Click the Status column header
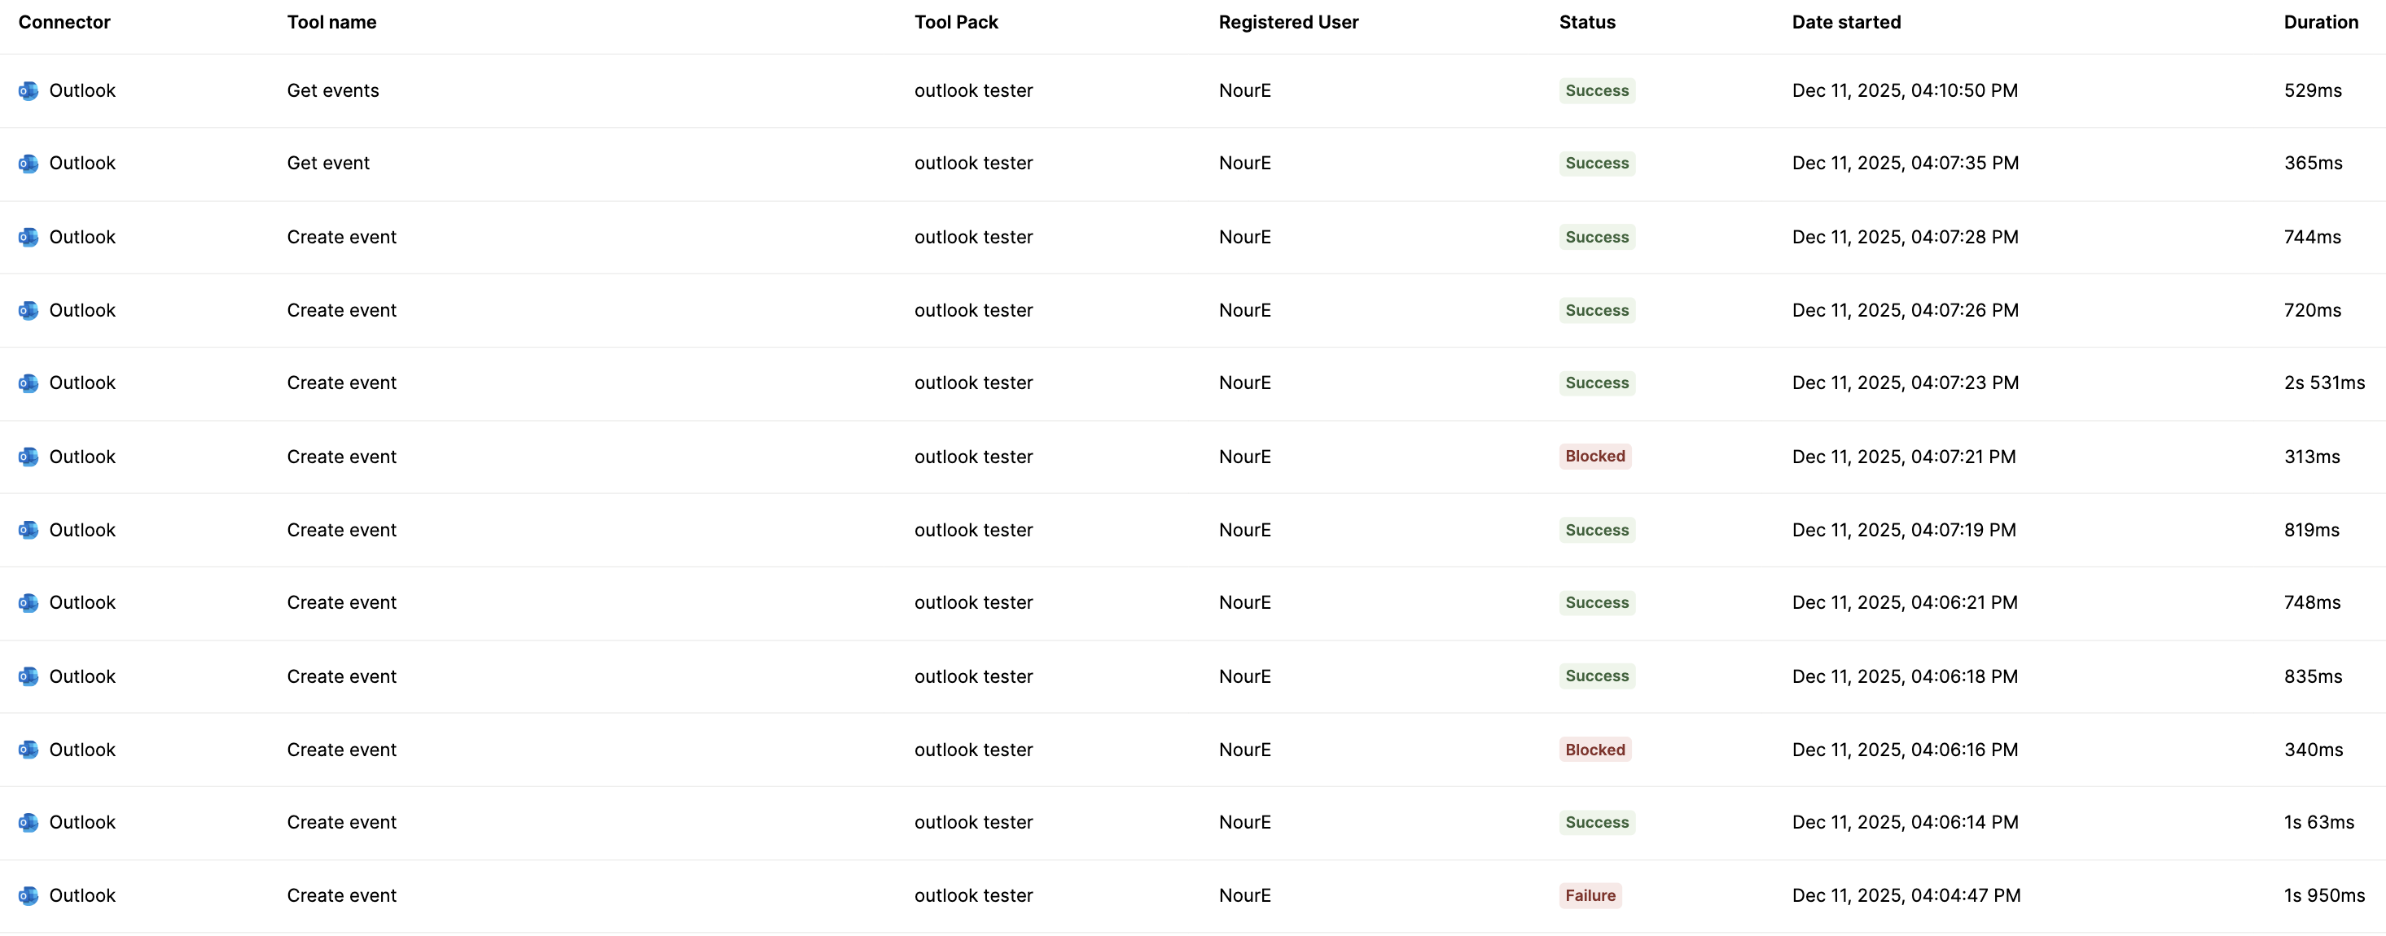Screen dimensions: 2386x936 [1586, 21]
